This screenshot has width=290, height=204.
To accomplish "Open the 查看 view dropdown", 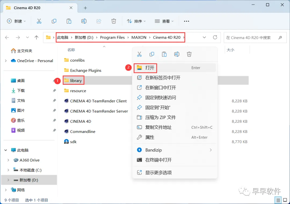I will pos(164,21).
